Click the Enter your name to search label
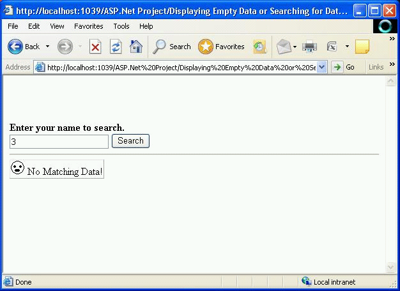Image resolution: width=400 pixels, height=291 pixels. coord(67,128)
